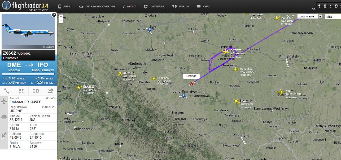Click the Ivano-Frankivsk airport pin marker

point(183,96)
